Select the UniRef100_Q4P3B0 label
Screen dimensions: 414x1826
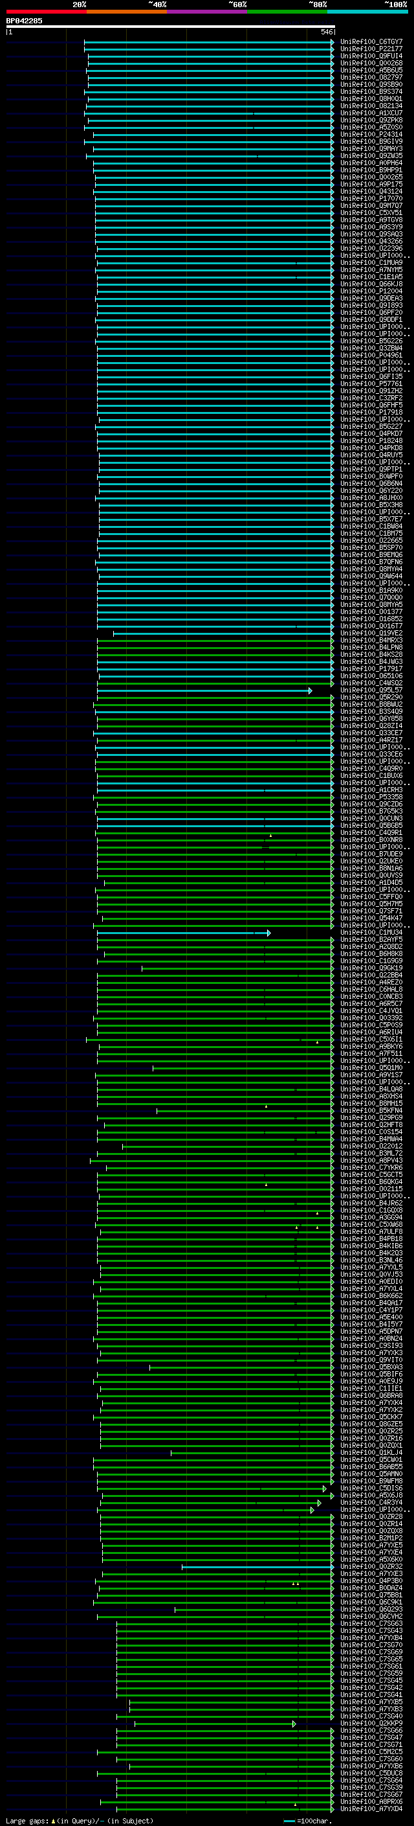[371, 1581]
